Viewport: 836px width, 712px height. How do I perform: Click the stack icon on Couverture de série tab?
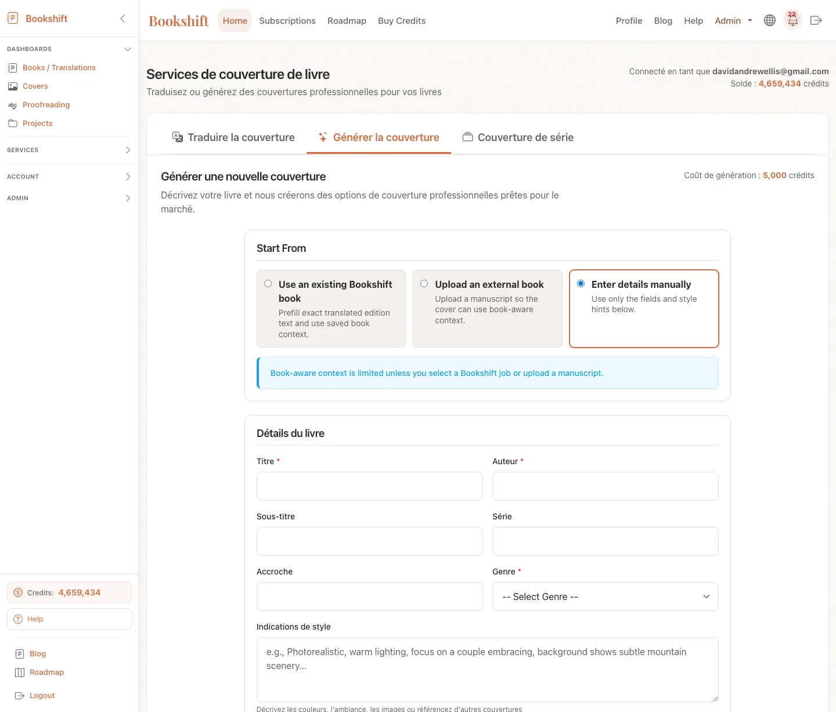click(x=467, y=137)
